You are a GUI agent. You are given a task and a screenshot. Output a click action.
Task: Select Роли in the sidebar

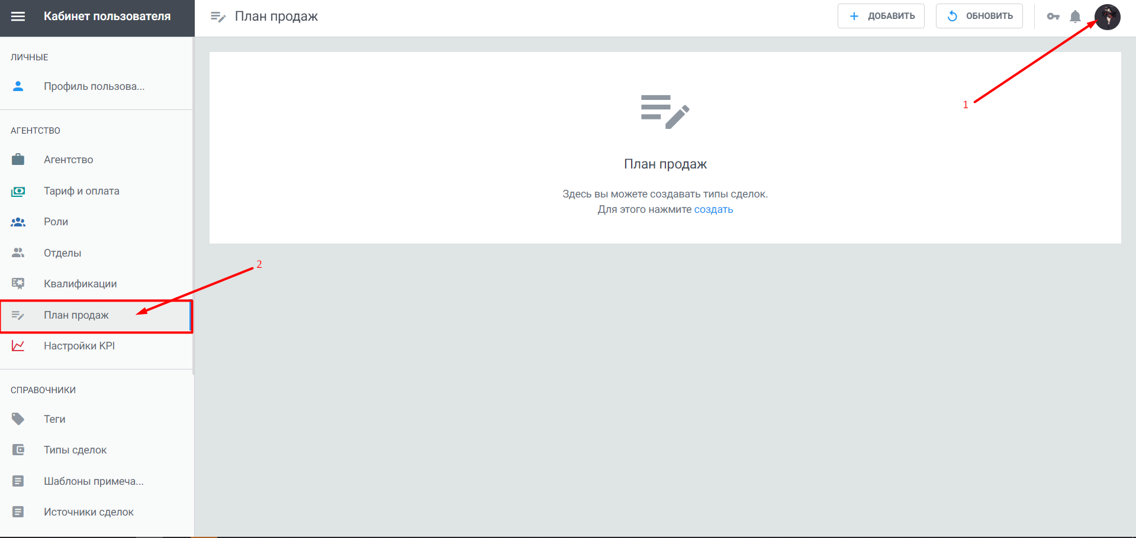[56, 222]
